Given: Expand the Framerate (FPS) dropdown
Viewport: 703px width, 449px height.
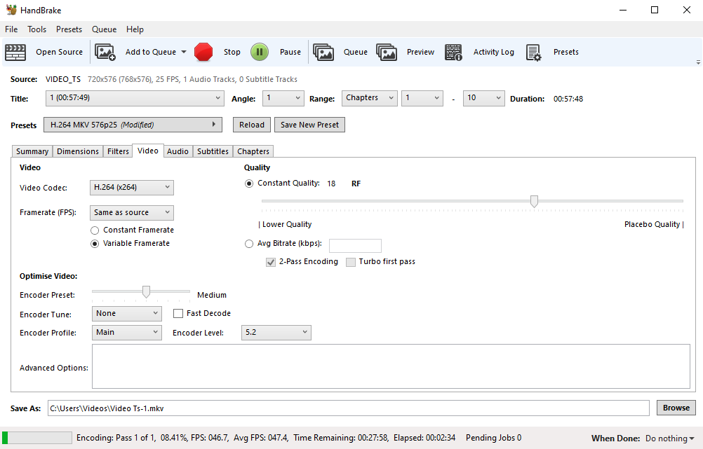Looking at the screenshot, I should point(132,213).
